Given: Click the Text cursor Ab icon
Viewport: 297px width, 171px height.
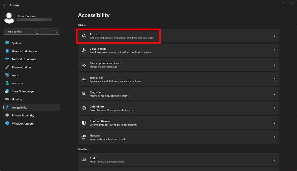Looking at the screenshot, I should 84,79.
